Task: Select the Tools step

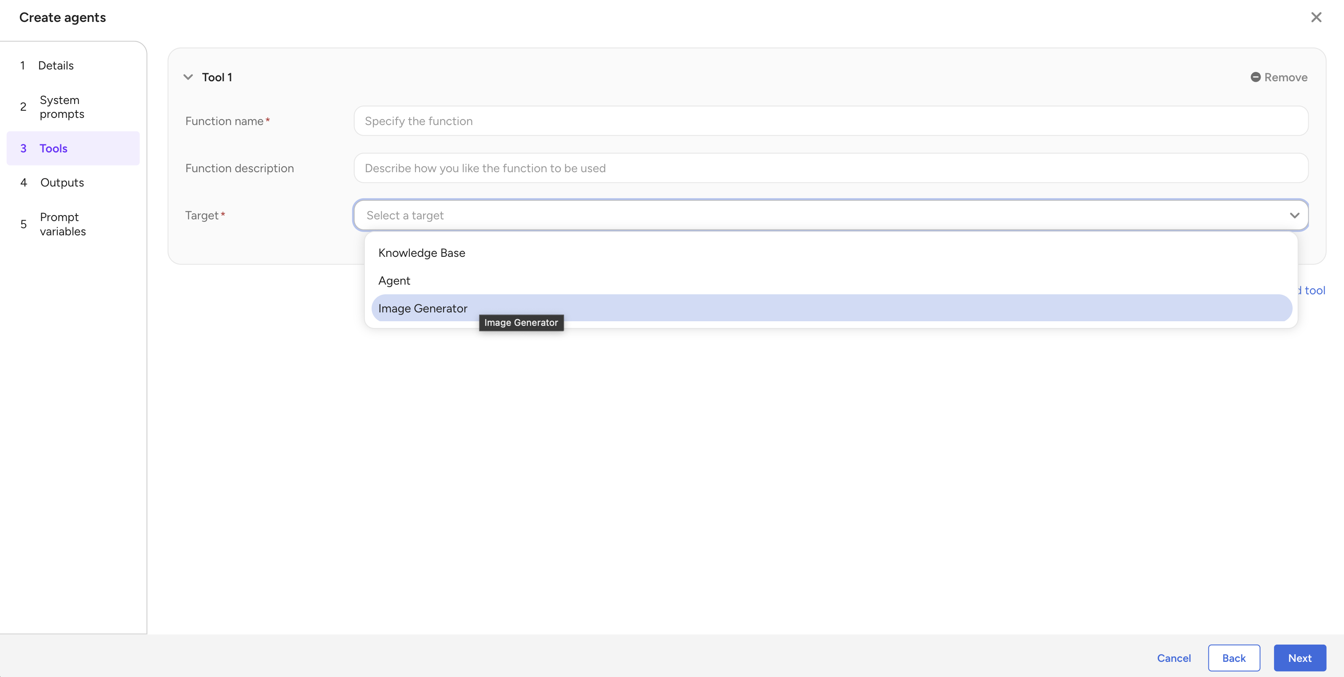Action: point(54,149)
